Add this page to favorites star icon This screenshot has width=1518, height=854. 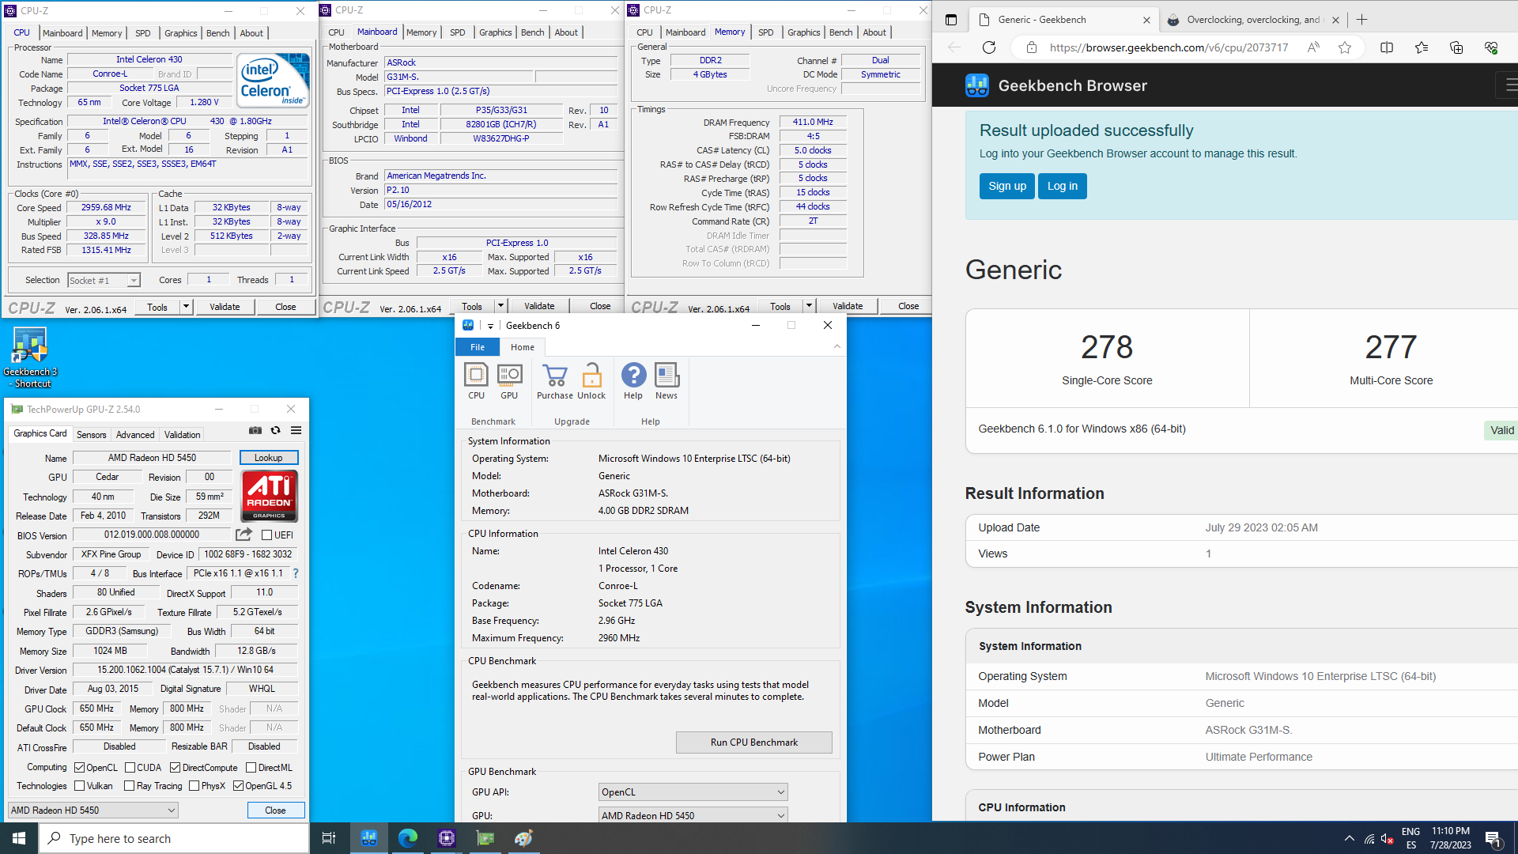(x=1345, y=47)
